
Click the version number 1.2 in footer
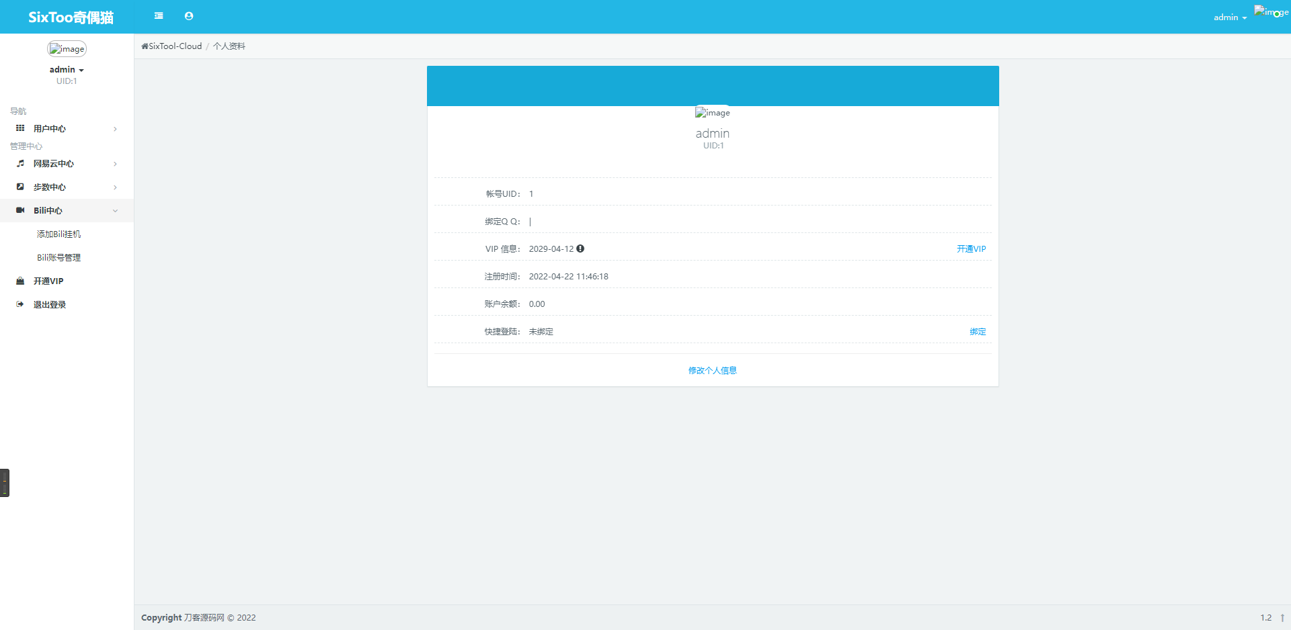pos(1266,618)
